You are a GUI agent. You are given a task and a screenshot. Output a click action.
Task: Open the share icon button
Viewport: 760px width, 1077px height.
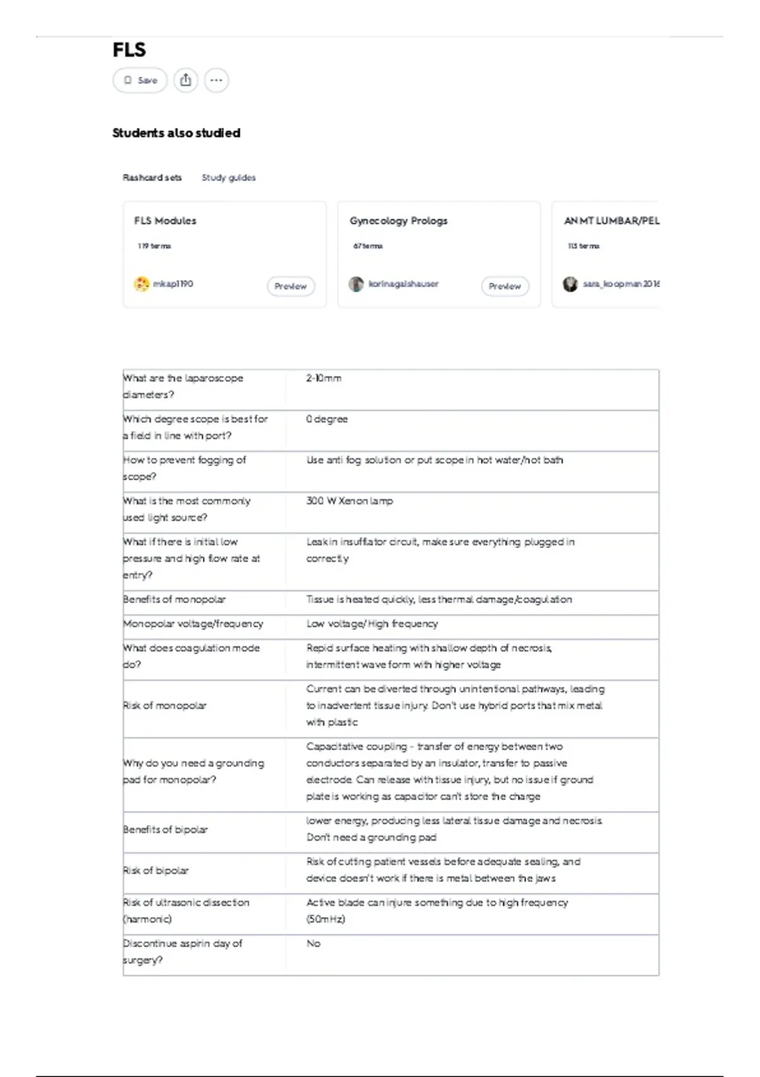pos(186,80)
